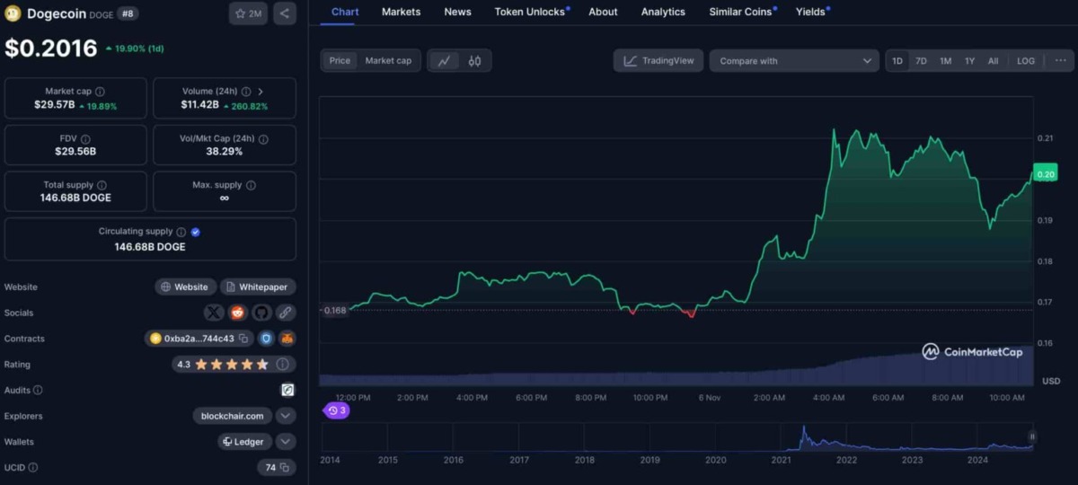The width and height of the screenshot is (1078, 485).
Task: Click the Dogecoin coin logo
Action: [13, 13]
